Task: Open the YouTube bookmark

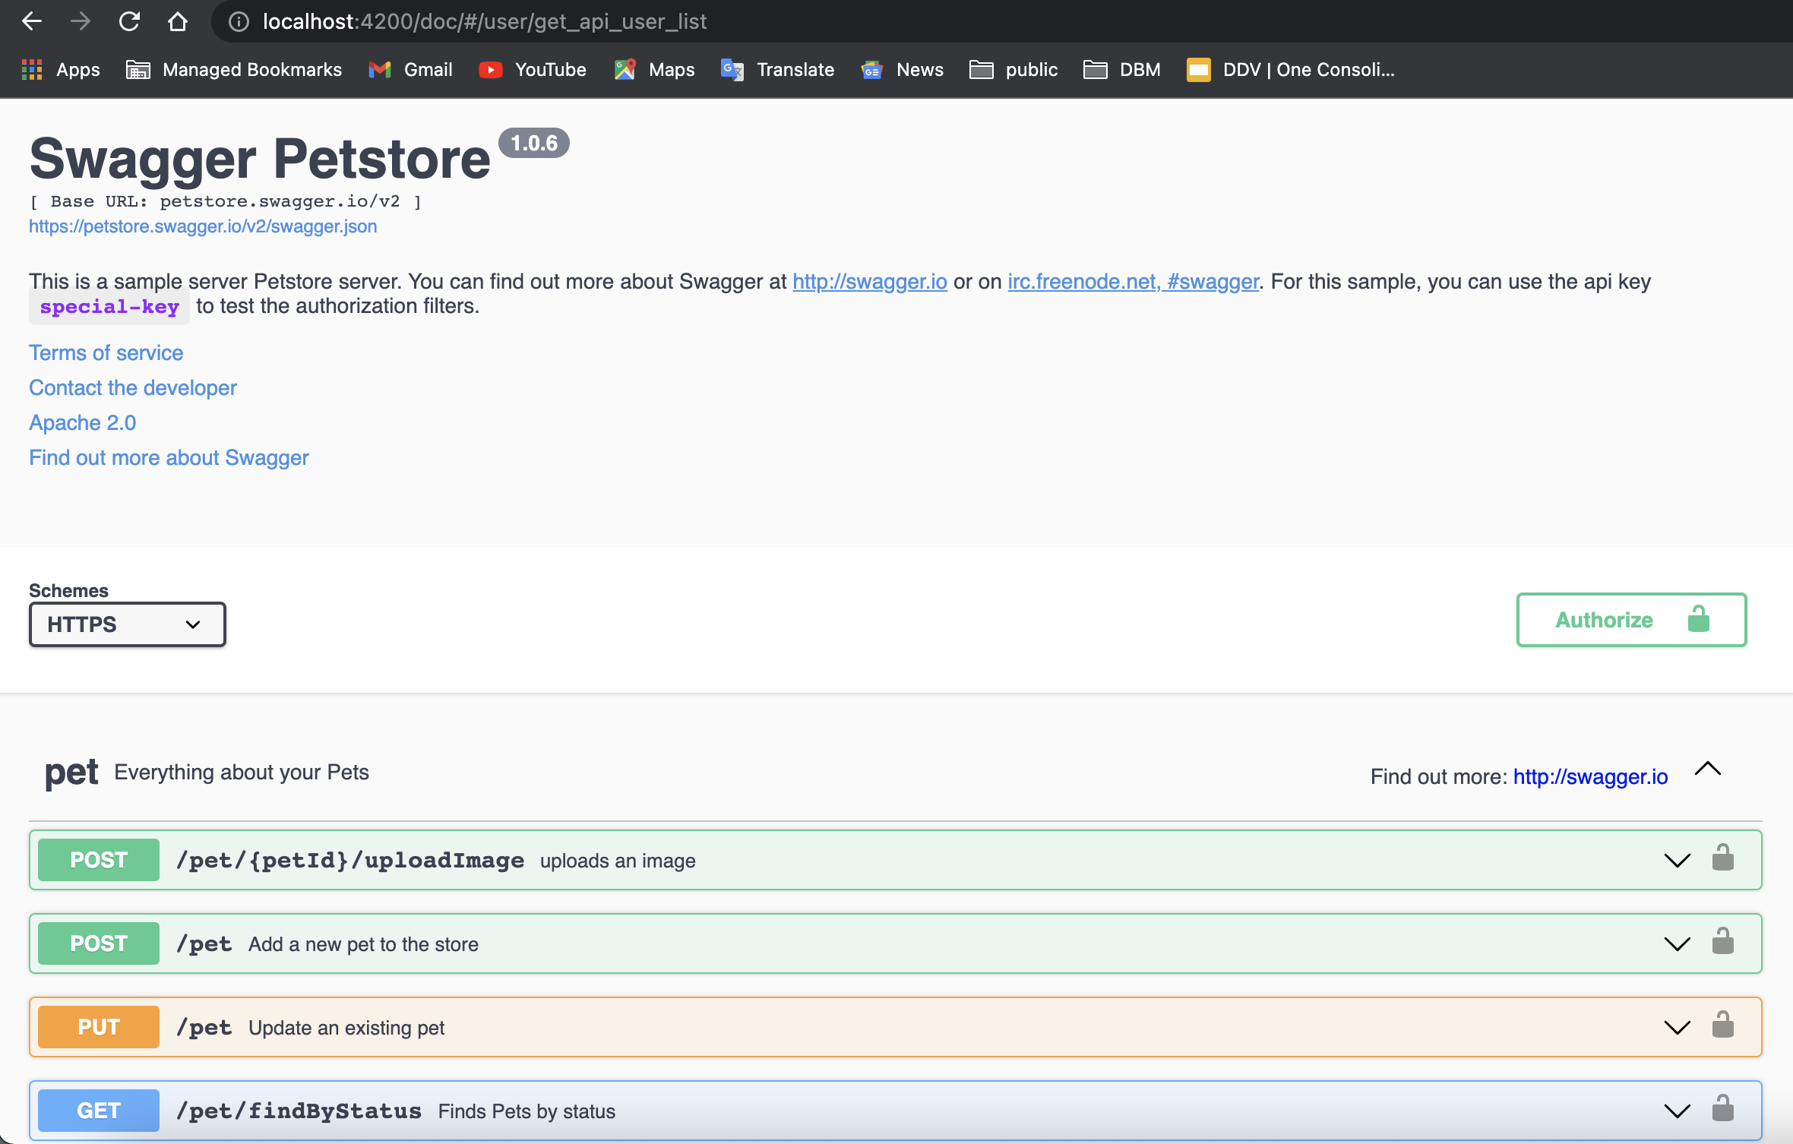Action: [533, 70]
